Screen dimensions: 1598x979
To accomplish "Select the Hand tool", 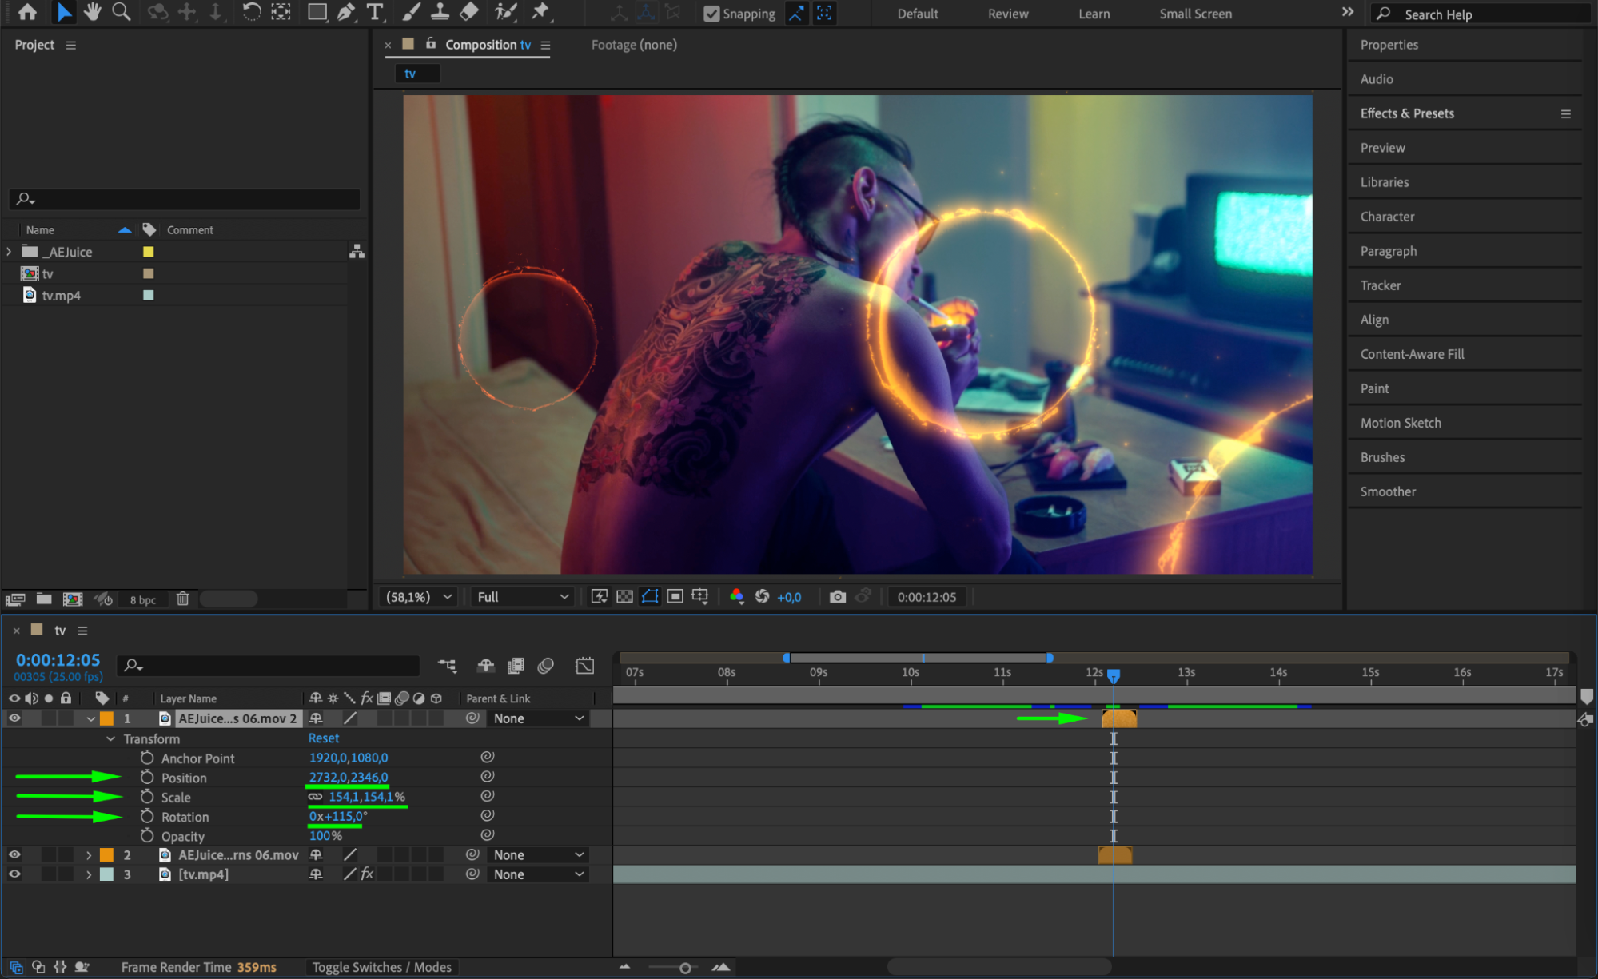I will (x=93, y=12).
